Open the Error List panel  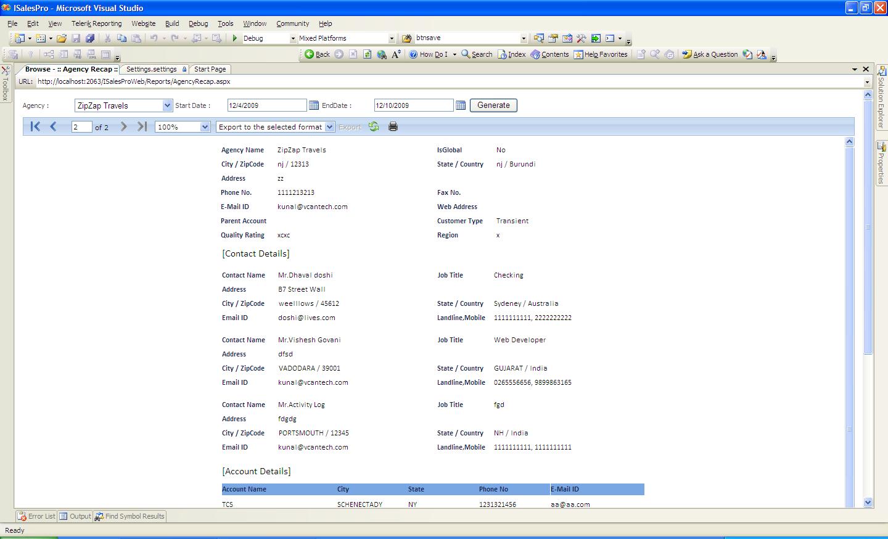36,516
